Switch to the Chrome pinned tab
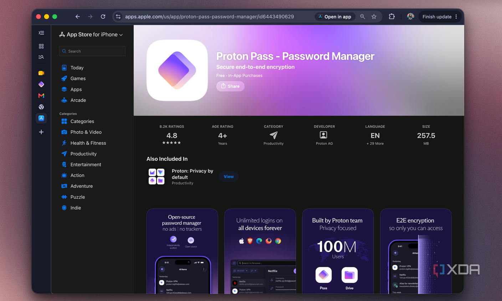Image resolution: width=502 pixels, height=301 pixels. point(41,107)
